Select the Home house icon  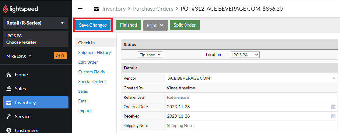[9, 75]
